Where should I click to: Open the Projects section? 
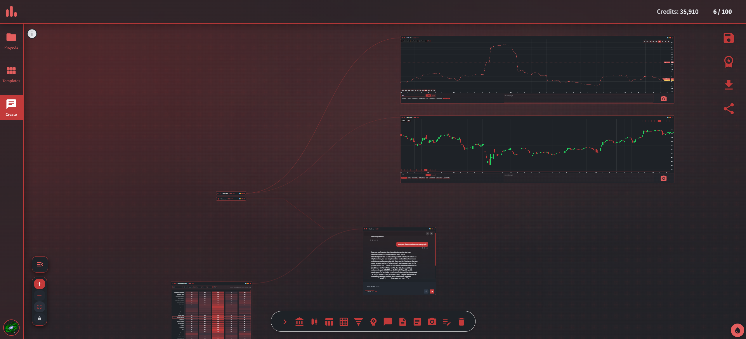[11, 41]
